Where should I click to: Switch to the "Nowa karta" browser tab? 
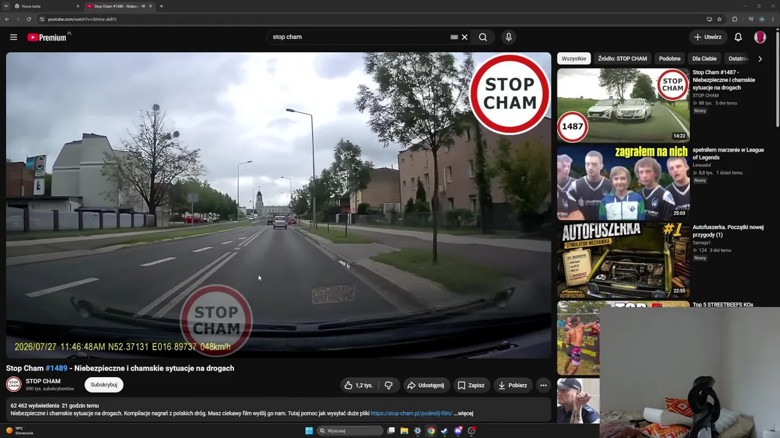click(x=47, y=6)
